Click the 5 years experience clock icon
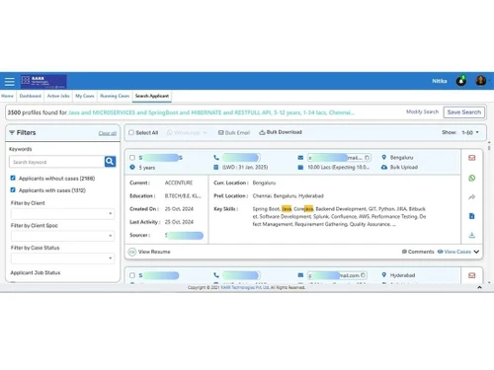 (x=132, y=167)
